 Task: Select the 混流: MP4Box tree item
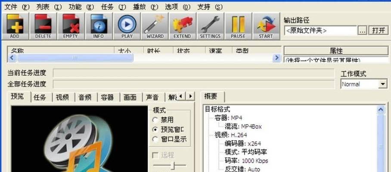(243, 126)
